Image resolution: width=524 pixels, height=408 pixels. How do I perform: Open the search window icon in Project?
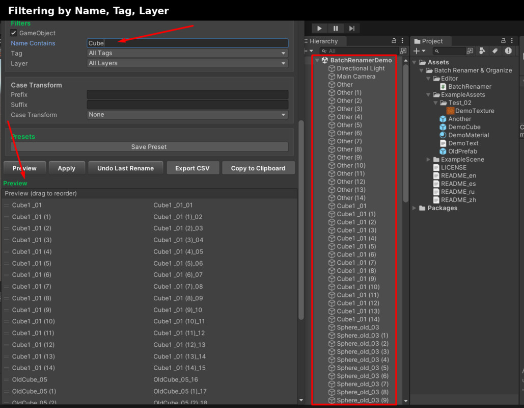pyautogui.click(x=470, y=51)
